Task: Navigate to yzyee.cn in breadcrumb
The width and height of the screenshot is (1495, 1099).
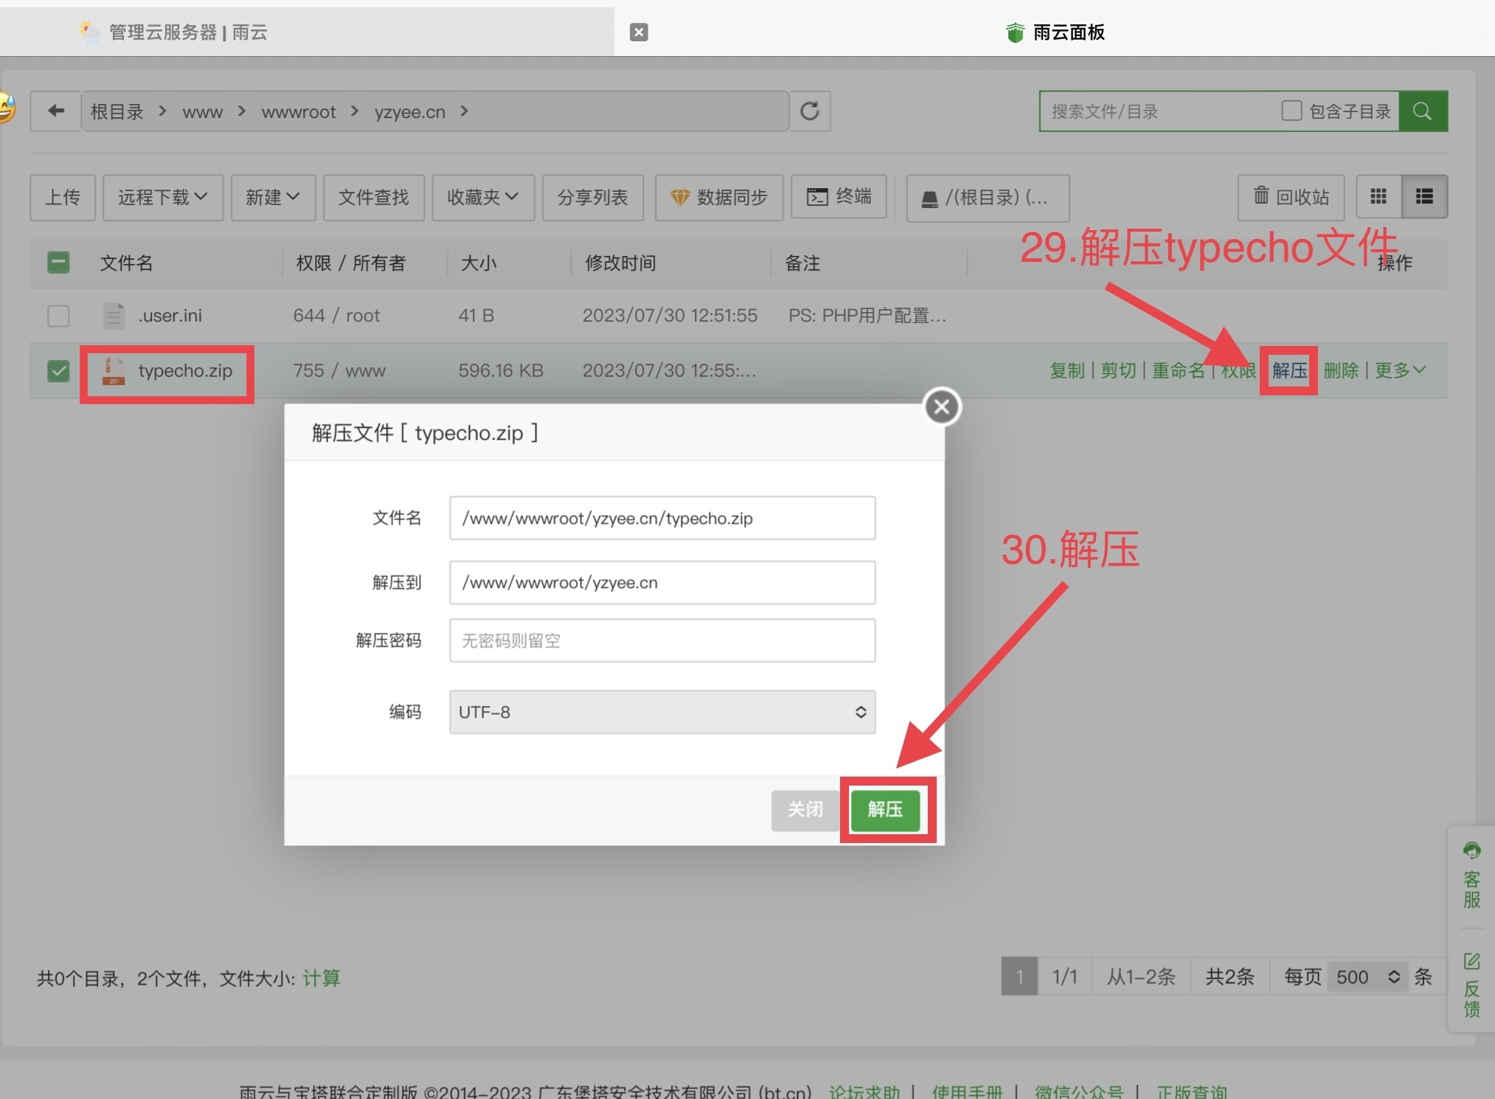Action: click(x=410, y=112)
